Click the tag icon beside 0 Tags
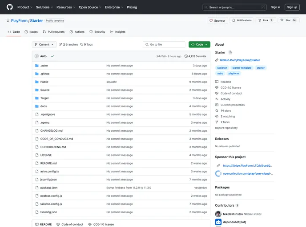306x227 pixels. 81,44
